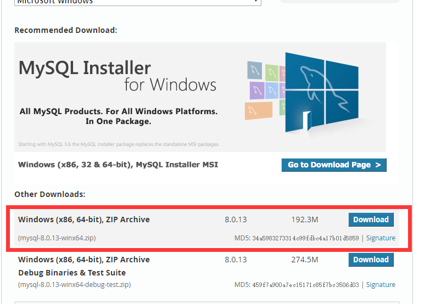Open the Signature link for the debug-test zip
This screenshot has width=430, height=304.
[381, 285]
